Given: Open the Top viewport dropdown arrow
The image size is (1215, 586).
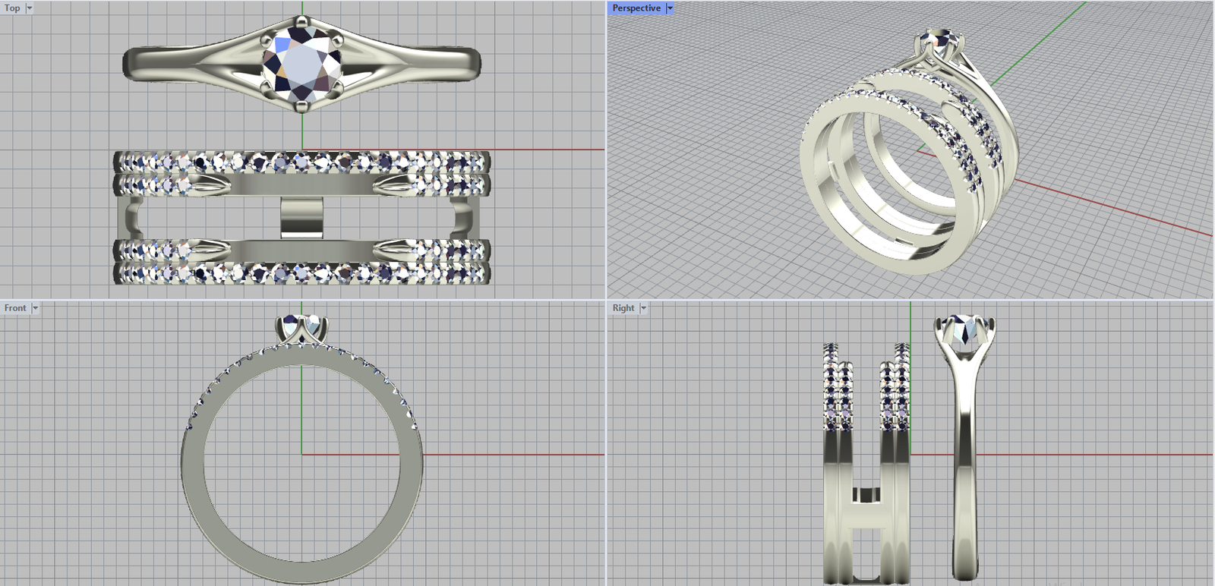Looking at the screenshot, I should point(30,8).
